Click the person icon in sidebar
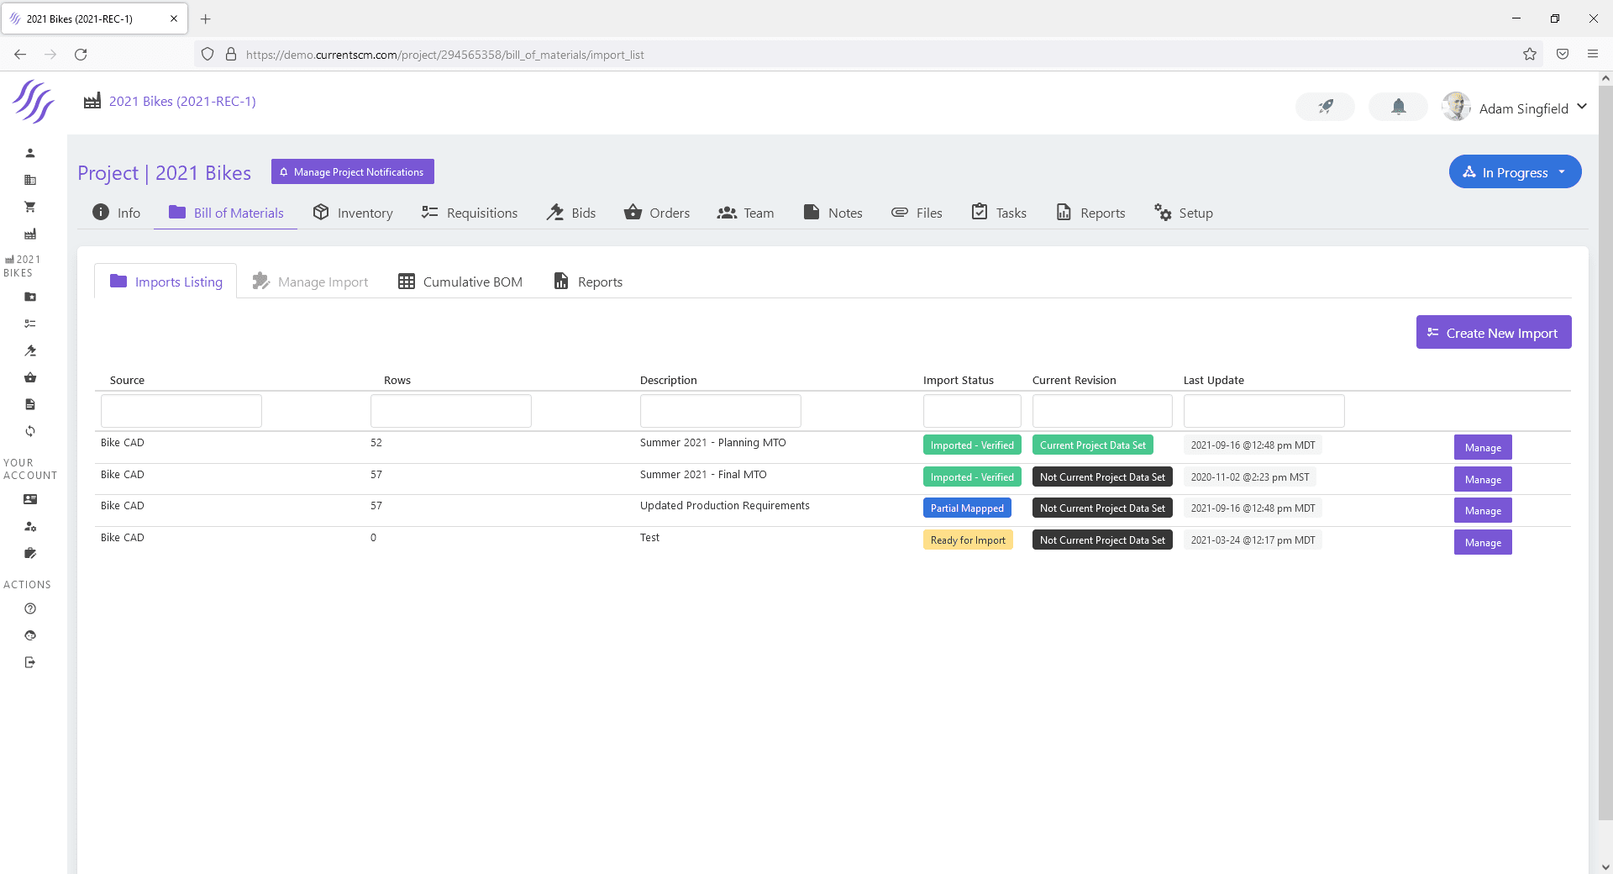 pos(30,153)
